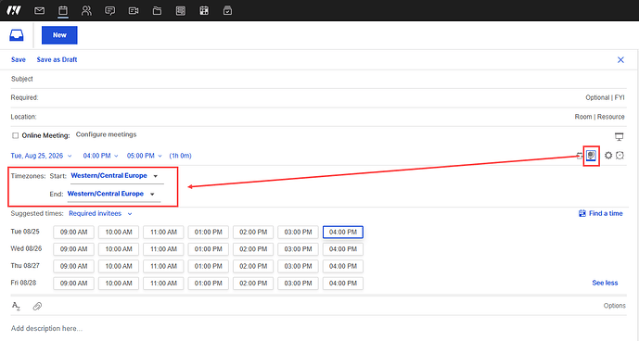Click the alarm clock reminder icon
The image size is (639, 341).
620,156
